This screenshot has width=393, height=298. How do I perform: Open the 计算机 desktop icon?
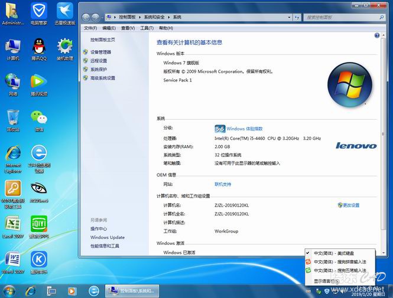[12, 50]
